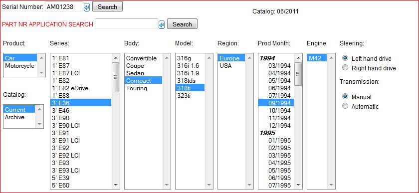
Task: Select Coupe body type
Action: (x=144, y=65)
